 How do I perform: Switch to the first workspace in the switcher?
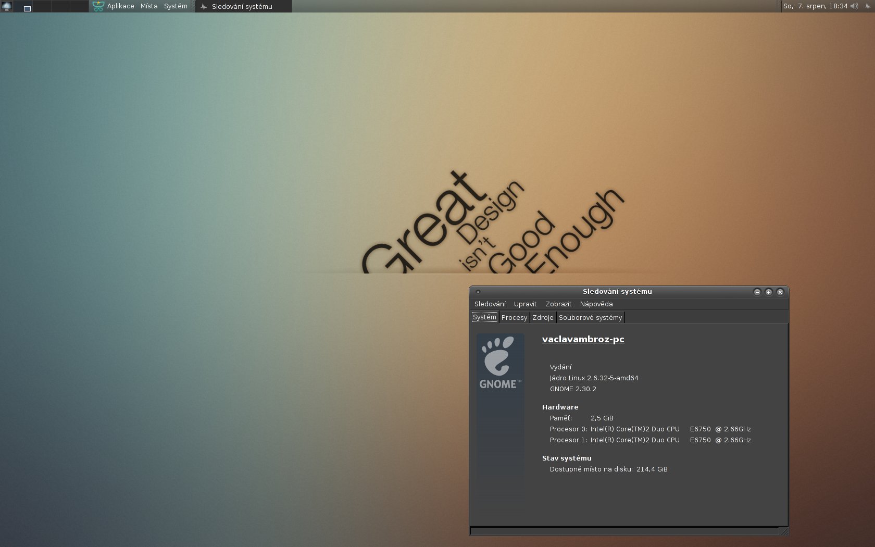[23, 6]
